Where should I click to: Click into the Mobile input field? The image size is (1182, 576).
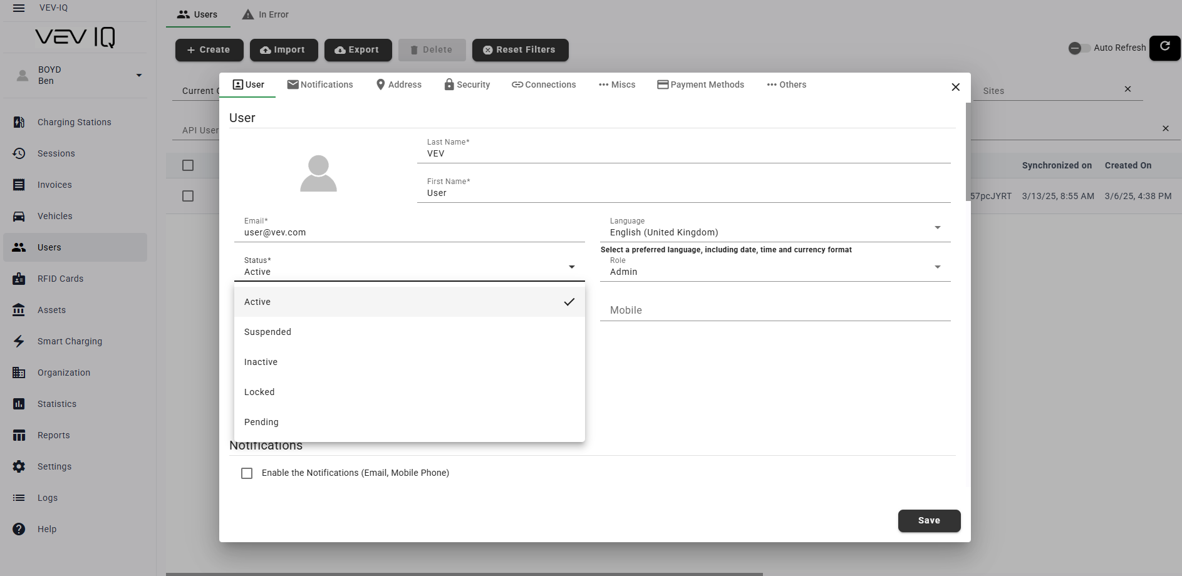pyautogui.click(x=774, y=311)
